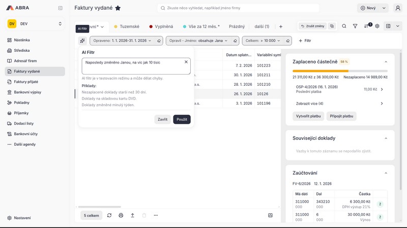Expand the DEV company selector

tap(60, 24)
